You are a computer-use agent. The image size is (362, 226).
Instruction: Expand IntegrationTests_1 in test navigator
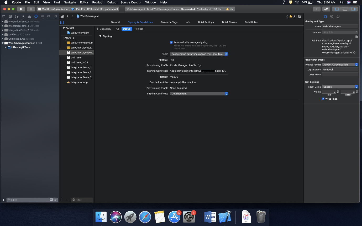pyautogui.click(x=3, y=21)
